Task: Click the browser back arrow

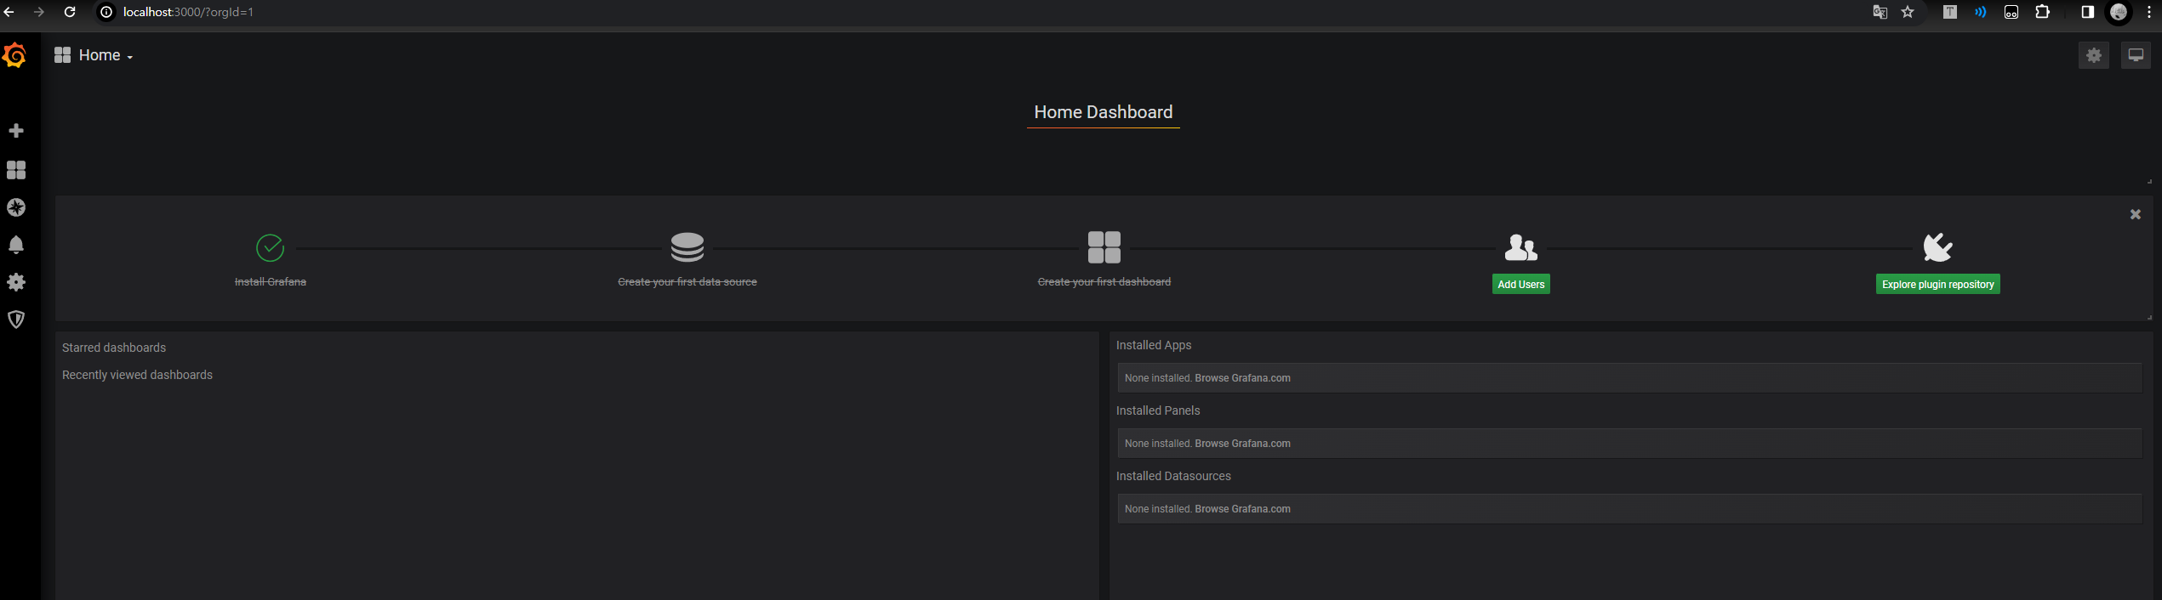Action: tap(9, 12)
